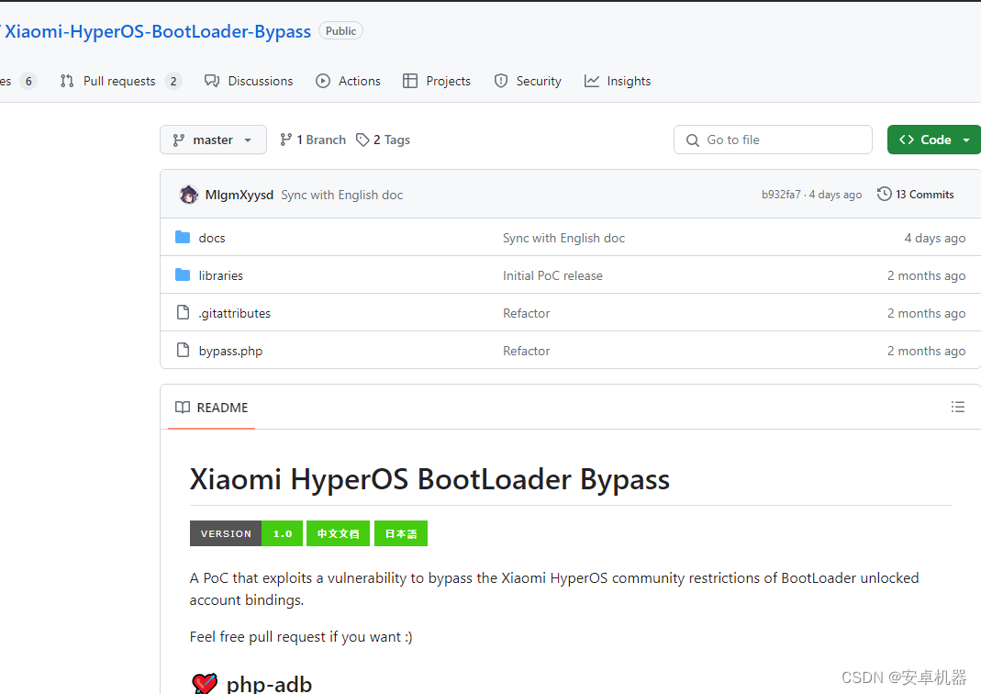
Task: Click the MlgmXyysd avatar image
Action: point(188,195)
